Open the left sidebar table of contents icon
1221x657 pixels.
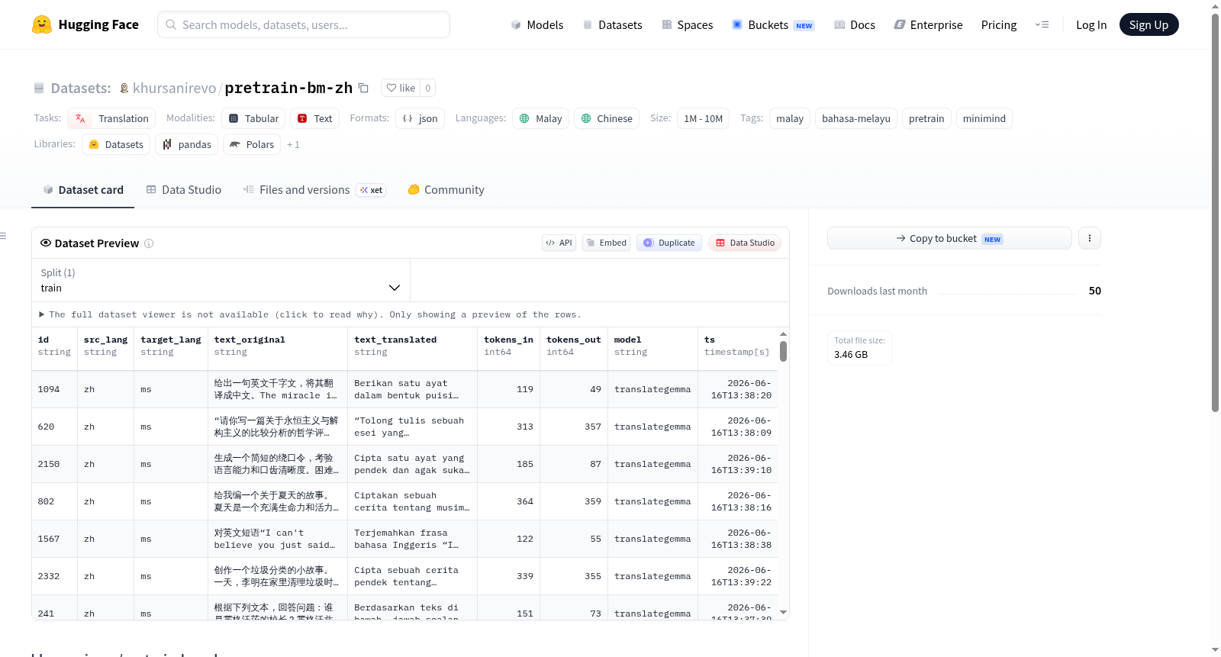4,236
